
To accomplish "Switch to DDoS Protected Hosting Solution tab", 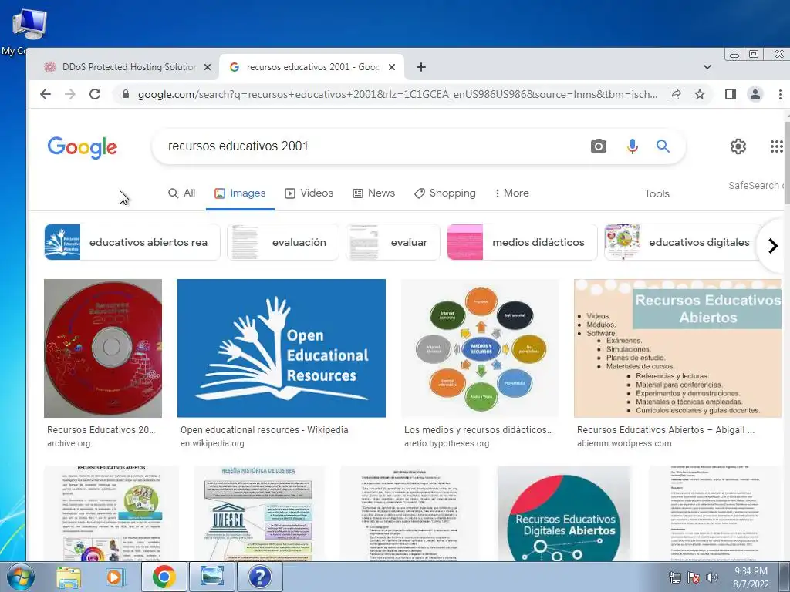I will [x=123, y=67].
